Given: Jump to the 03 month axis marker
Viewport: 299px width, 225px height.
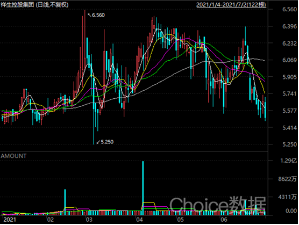Looking at the screenshot, I should point(89,220).
